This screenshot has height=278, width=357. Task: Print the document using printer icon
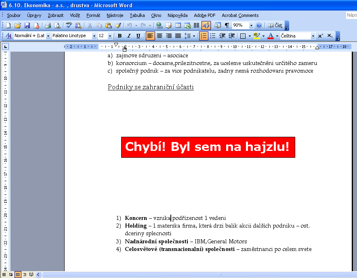tap(48, 25)
